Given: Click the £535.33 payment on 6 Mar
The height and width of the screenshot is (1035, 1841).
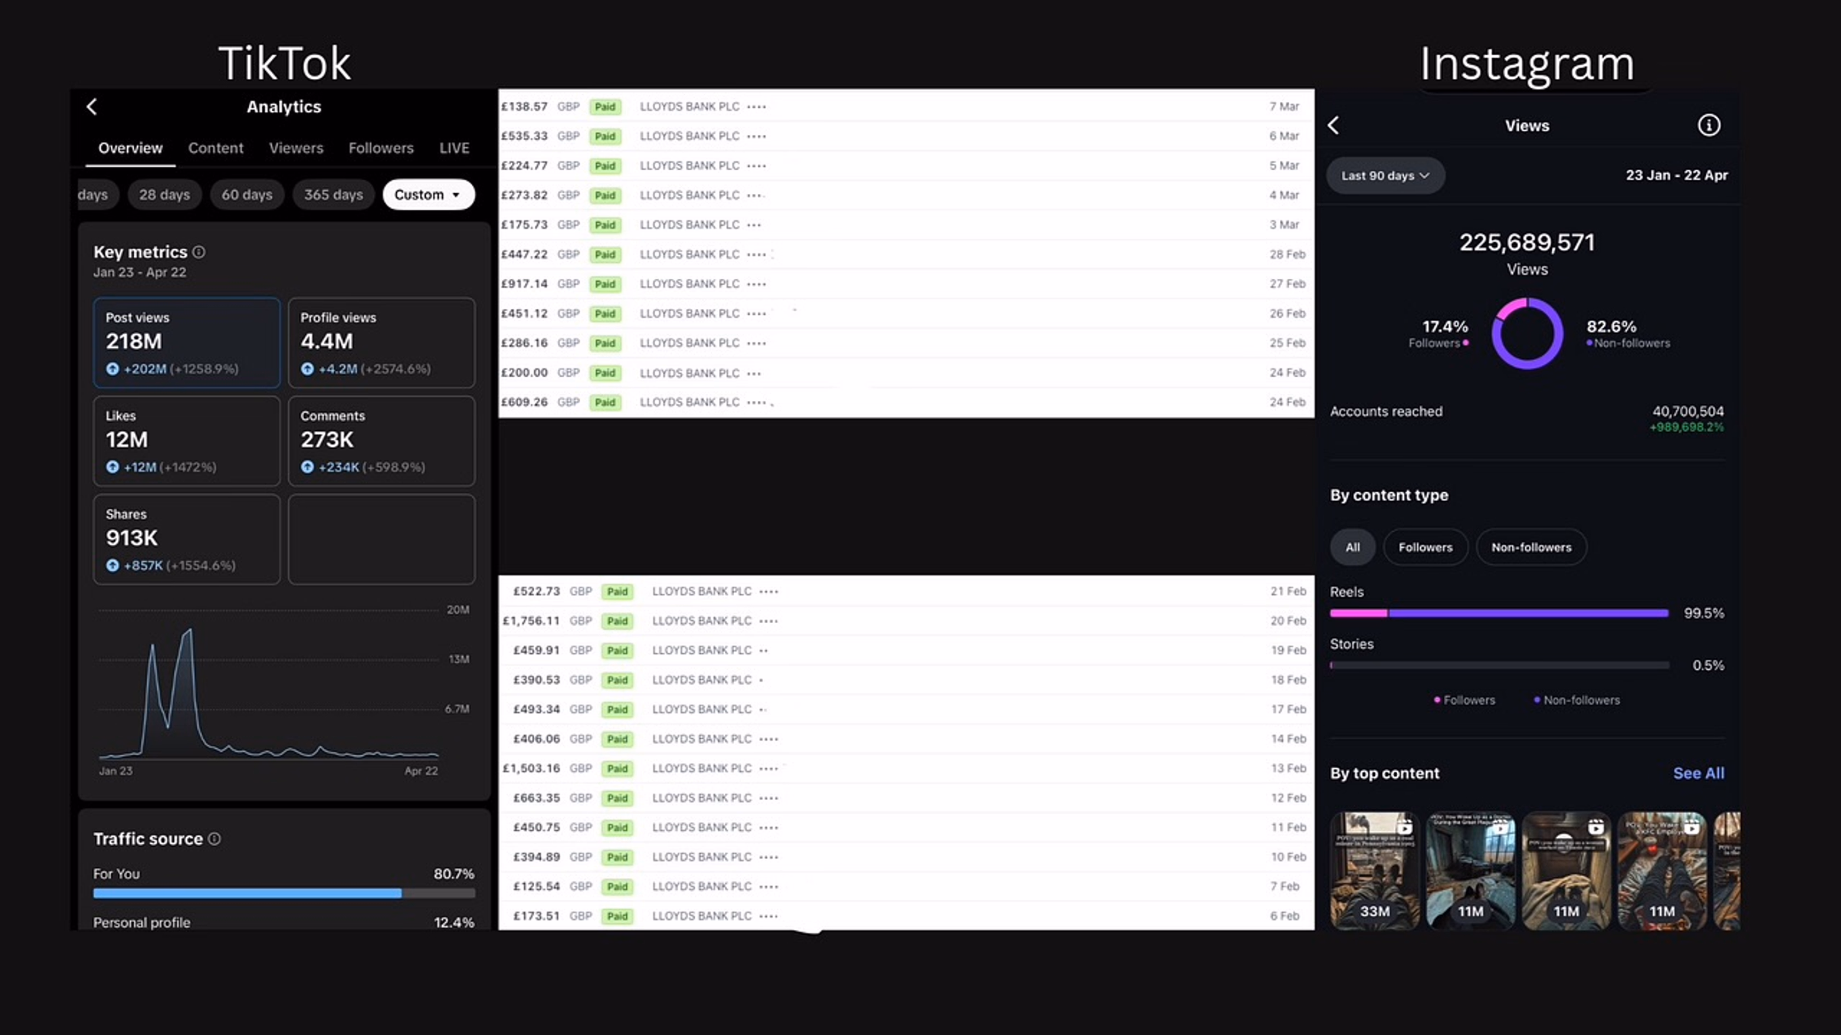Looking at the screenshot, I should 906,136.
